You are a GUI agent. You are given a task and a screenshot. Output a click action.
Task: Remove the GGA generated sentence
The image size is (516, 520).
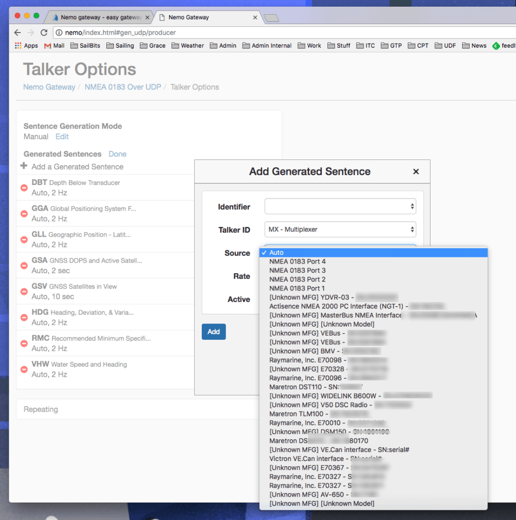pyautogui.click(x=24, y=214)
